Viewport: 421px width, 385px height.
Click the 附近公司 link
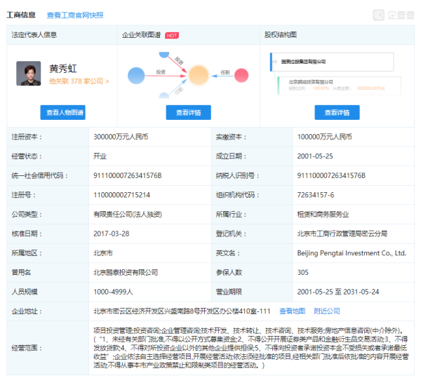click(327, 311)
